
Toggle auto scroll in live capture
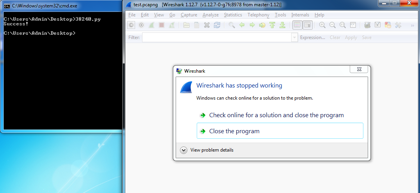pos(308,25)
